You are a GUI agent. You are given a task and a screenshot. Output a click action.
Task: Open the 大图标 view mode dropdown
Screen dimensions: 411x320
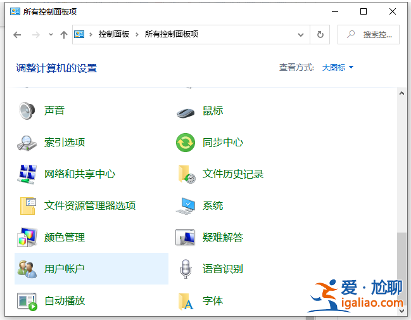pos(338,68)
